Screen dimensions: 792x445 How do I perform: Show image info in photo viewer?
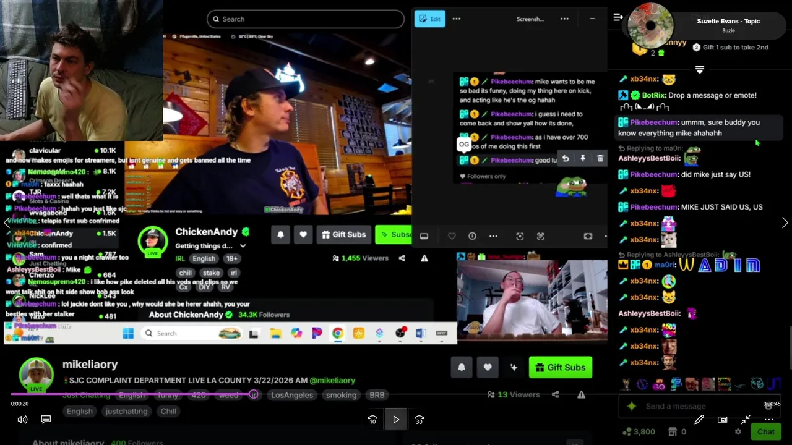(472, 236)
